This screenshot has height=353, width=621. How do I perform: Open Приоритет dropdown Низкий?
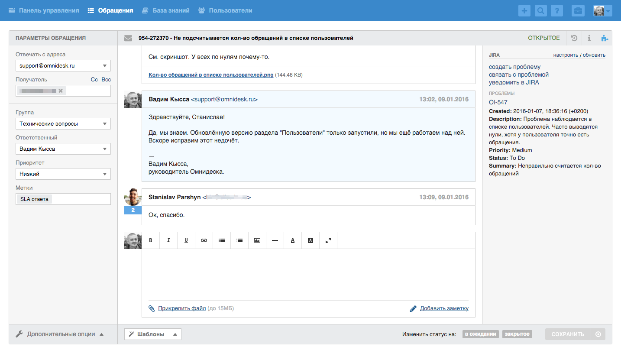click(63, 174)
